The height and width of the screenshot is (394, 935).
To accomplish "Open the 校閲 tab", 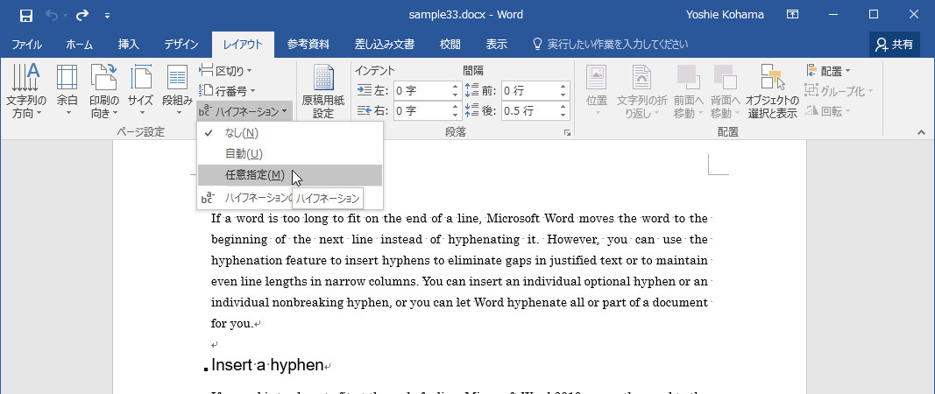I will tap(450, 44).
